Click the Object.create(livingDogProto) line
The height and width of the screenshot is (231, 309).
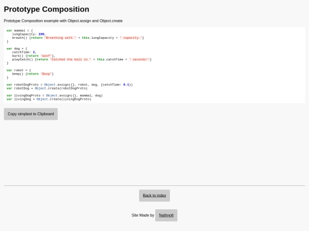[x=49, y=99]
